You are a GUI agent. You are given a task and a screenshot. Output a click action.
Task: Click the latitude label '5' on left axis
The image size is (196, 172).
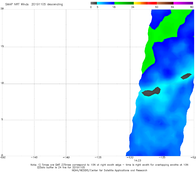2,119
